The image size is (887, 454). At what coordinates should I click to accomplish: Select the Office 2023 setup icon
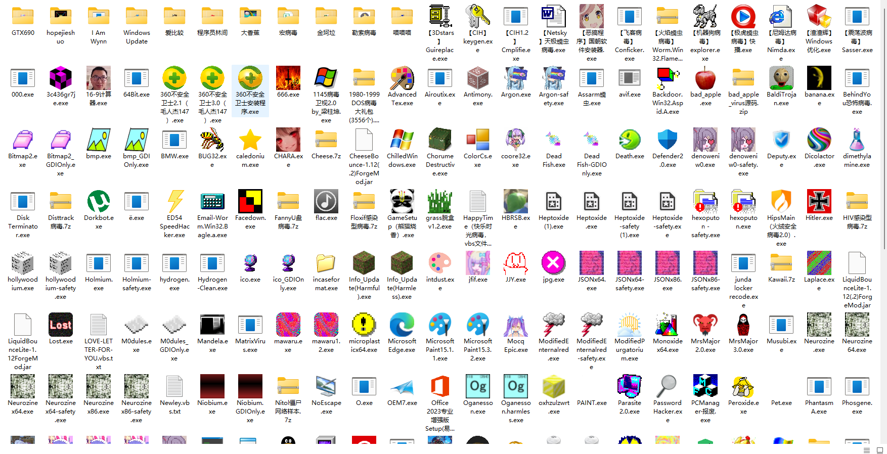440,386
